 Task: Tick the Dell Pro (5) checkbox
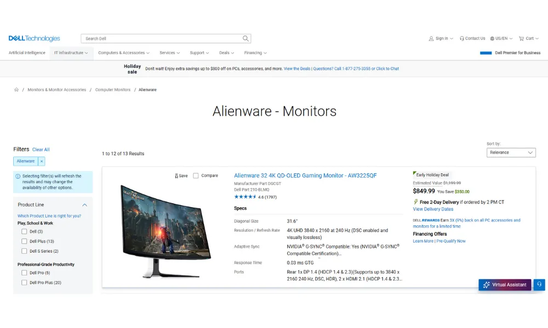[x=24, y=273]
